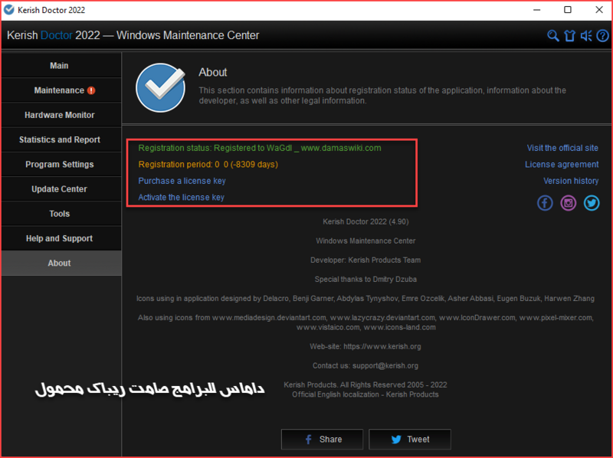Select Statistics and Report
Screen dimensions: 613x458
click(61, 139)
